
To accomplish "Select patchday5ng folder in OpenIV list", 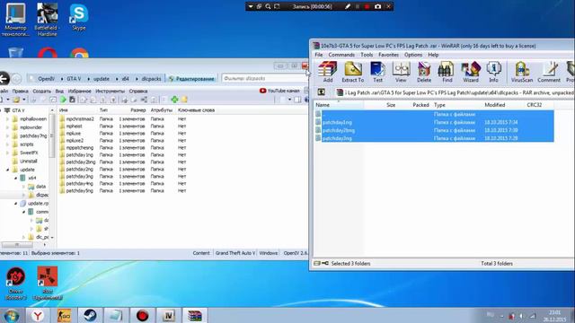I will tap(75, 191).
